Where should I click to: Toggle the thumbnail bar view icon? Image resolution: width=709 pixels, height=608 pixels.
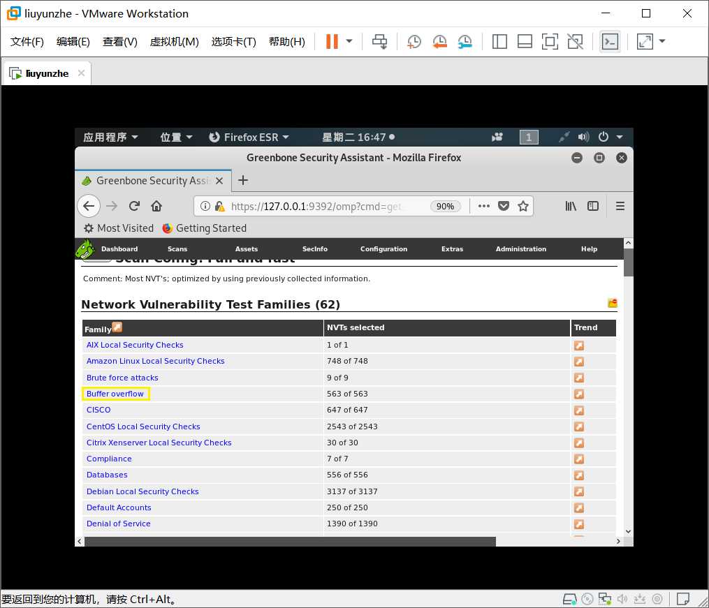pos(525,42)
